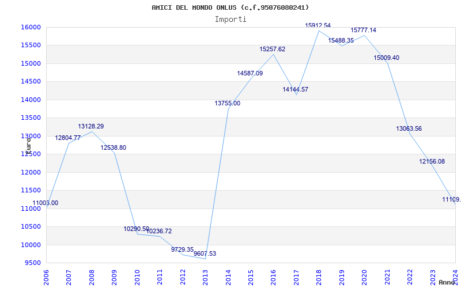This screenshot has width=461, height=288.
Task: Click y-axis tick label 12000
Action: point(31,172)
